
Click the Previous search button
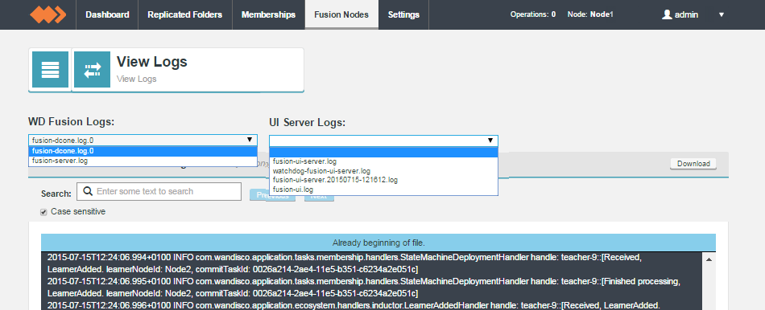(x=273, y=196)
